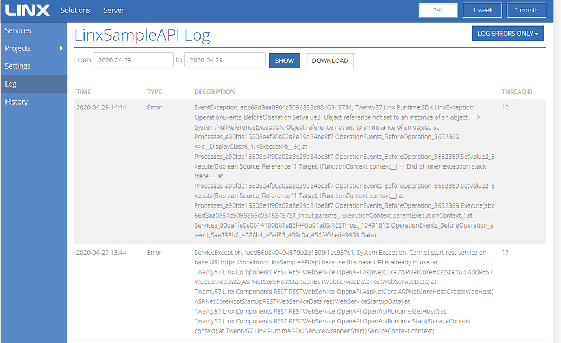The image size is (561, 343).
Task: Click thread ID 17
Action: pyautogui.click(x=505, y=253)
